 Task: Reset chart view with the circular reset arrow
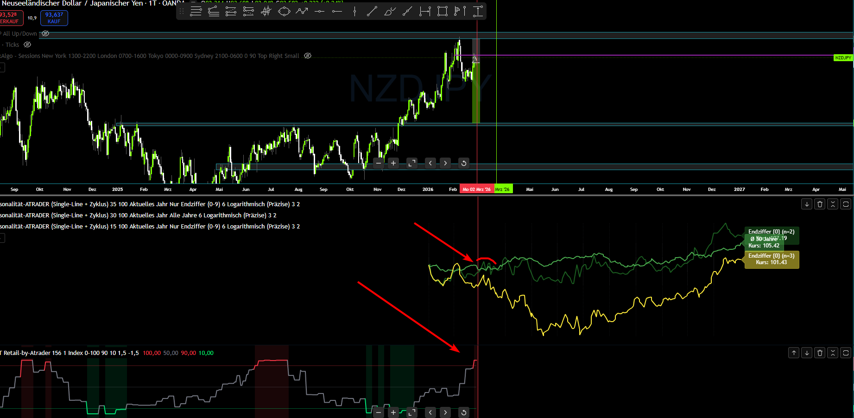pos(463,163)
